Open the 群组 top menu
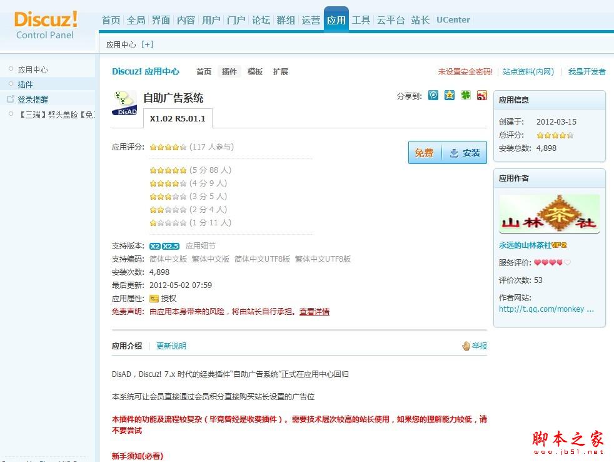Viewport: 614px width, 462px height. point(286,20)
